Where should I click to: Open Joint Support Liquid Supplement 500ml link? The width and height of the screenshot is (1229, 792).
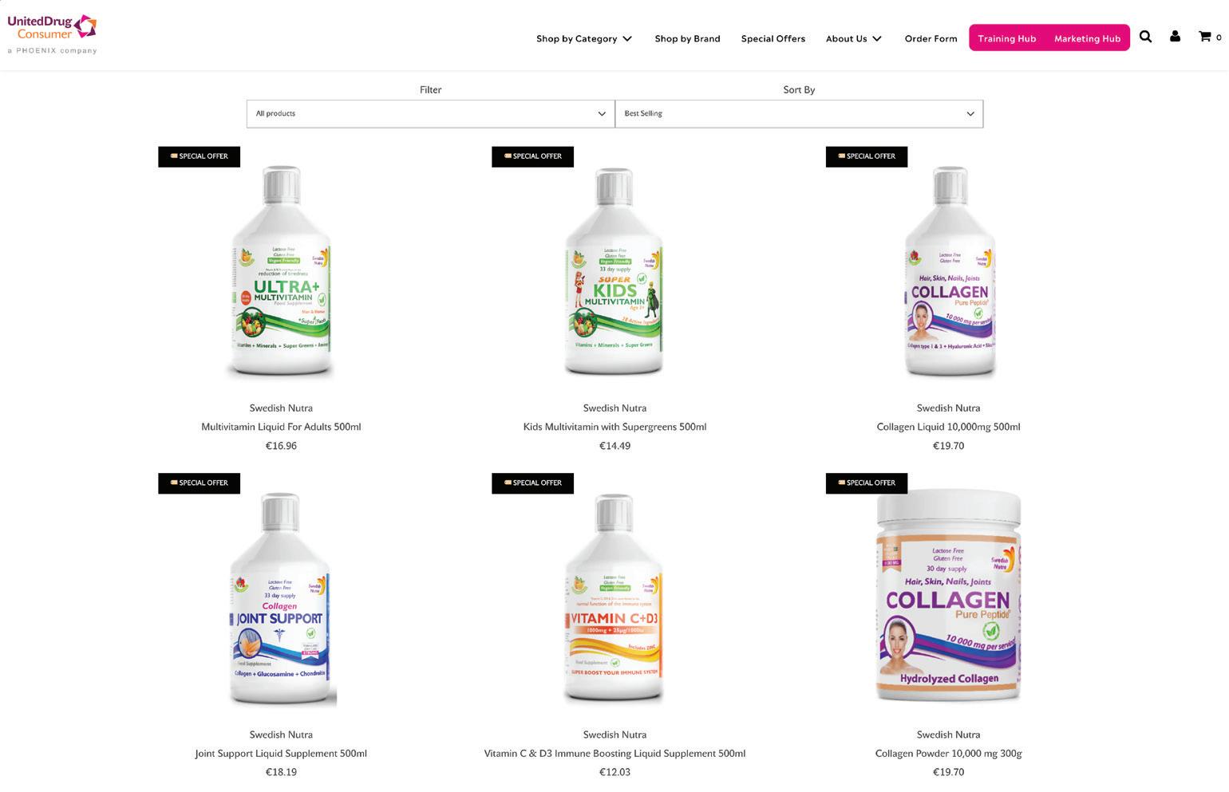point(281,753)
